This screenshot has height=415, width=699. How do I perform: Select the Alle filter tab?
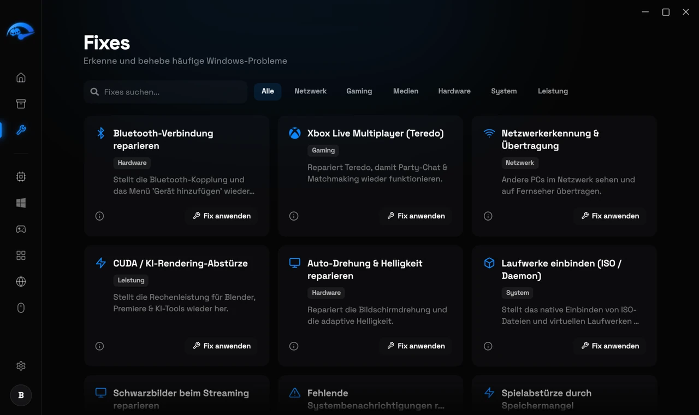(x=268, y=91)
